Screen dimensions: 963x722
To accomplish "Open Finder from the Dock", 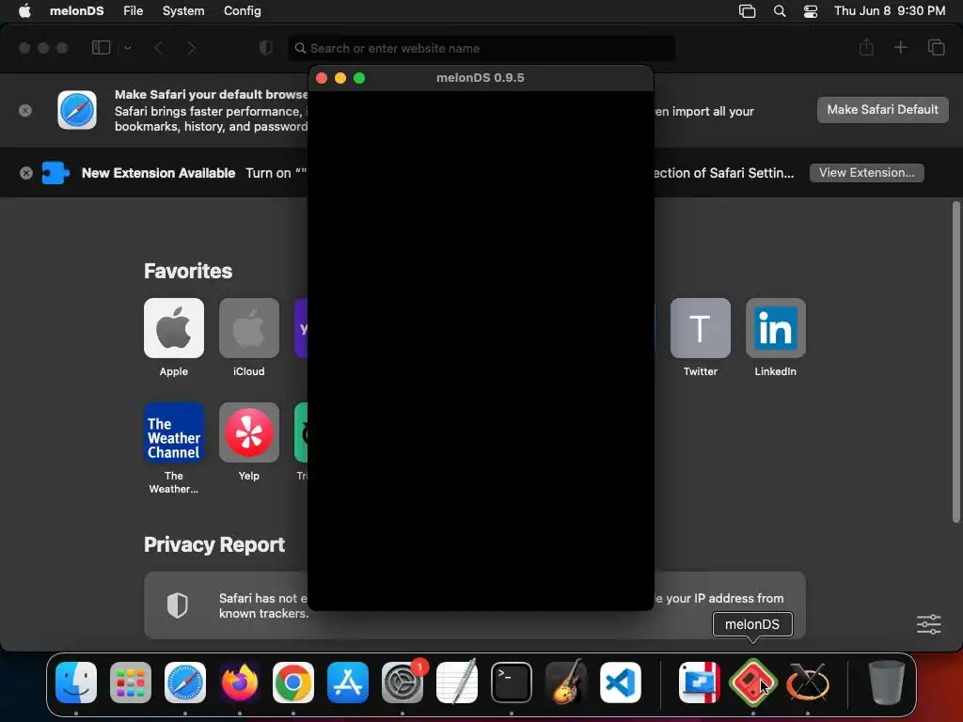I will click(x=76, y=683).
